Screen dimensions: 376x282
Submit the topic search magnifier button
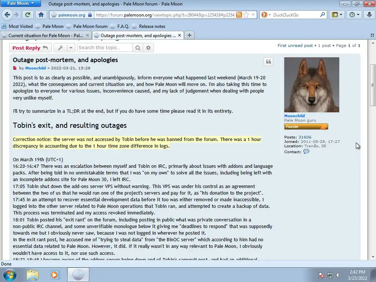138,48
